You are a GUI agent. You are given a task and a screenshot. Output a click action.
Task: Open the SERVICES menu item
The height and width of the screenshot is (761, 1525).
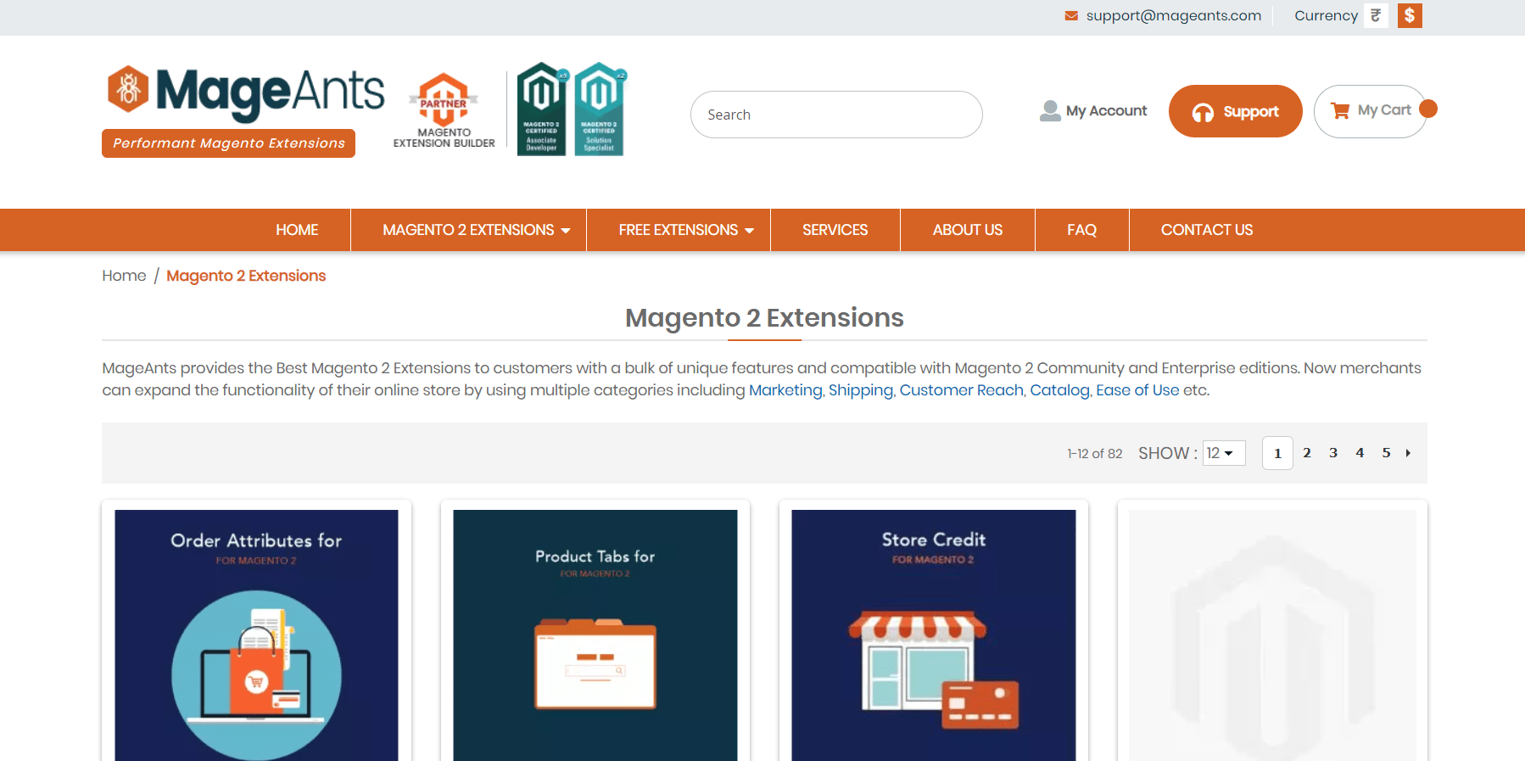[x=835, y=230]
